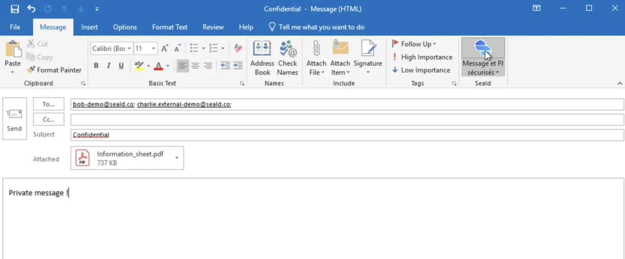Expand the Paste options arrow
Viewport: 625px width, 259px height.
click(x=13, y=72)
